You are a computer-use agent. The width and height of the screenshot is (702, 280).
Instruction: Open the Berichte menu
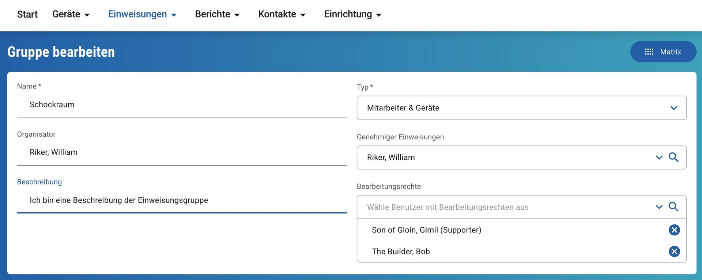tap(217, 14)
